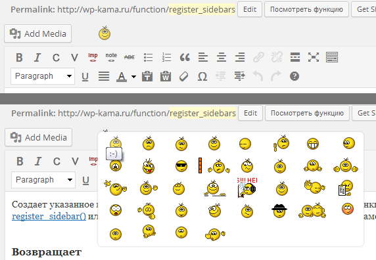Click the highlighted register_sidebars slug in upper permalink
Viewport: 376px width, 260px height.
[202, 9]
